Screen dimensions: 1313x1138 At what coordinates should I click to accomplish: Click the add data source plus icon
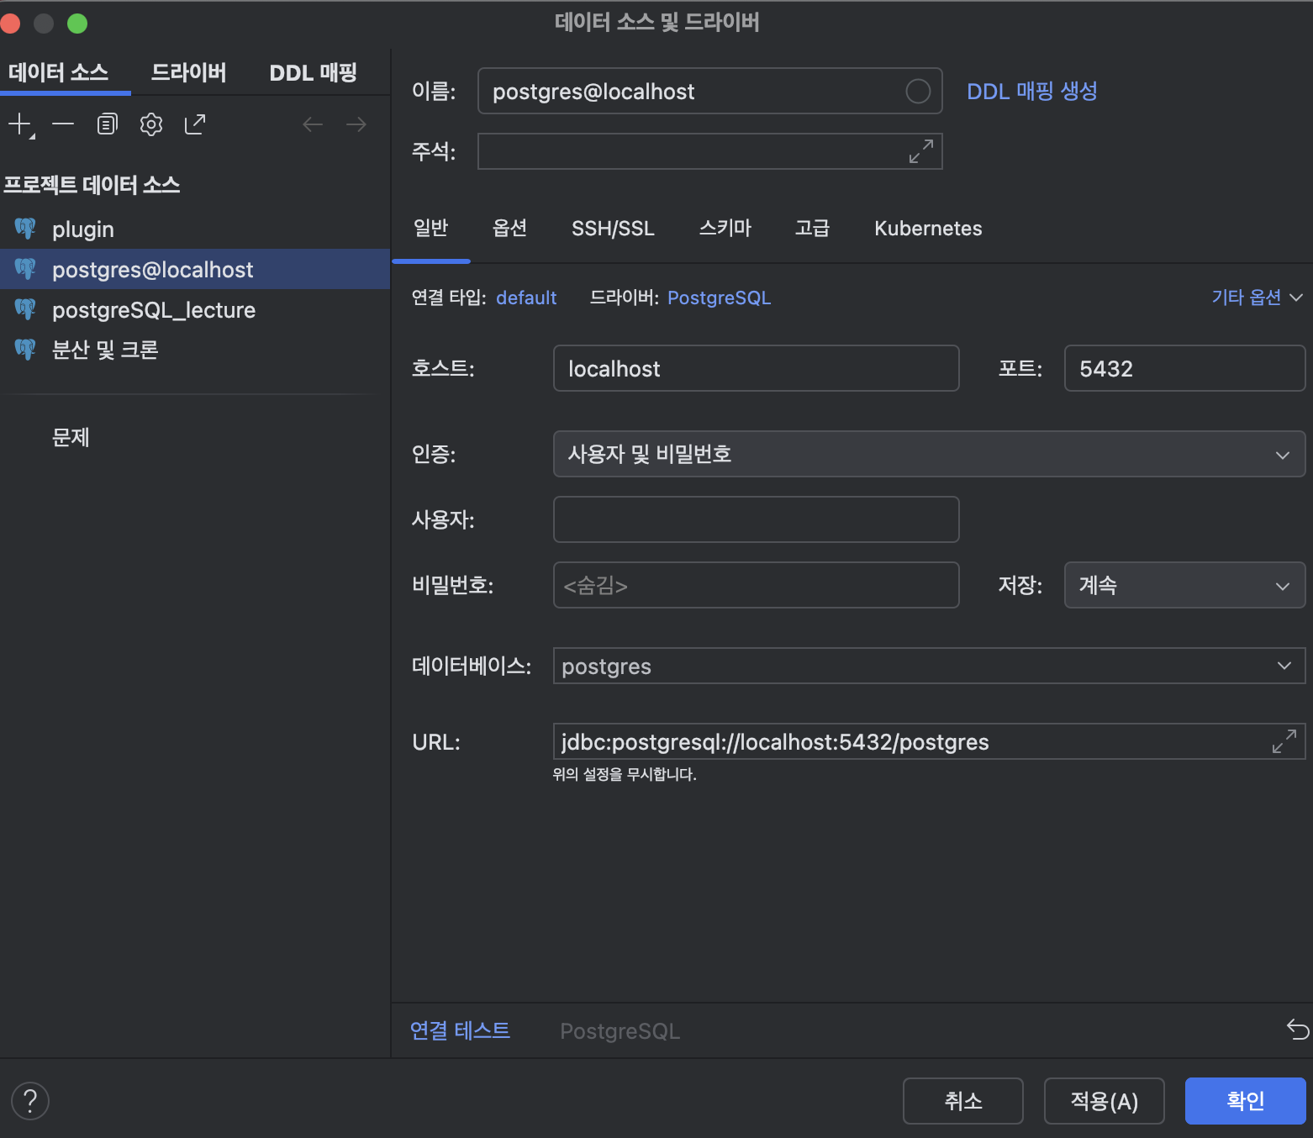point(20,124)
